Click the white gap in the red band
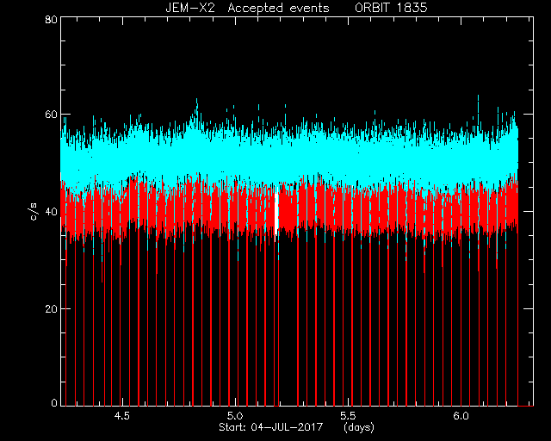This screenshot has height=441, width=551. tap(276, 211)
